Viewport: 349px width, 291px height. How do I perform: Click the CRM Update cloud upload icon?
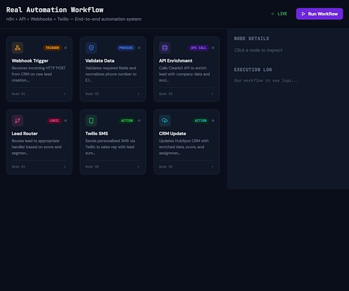(165, 120)
